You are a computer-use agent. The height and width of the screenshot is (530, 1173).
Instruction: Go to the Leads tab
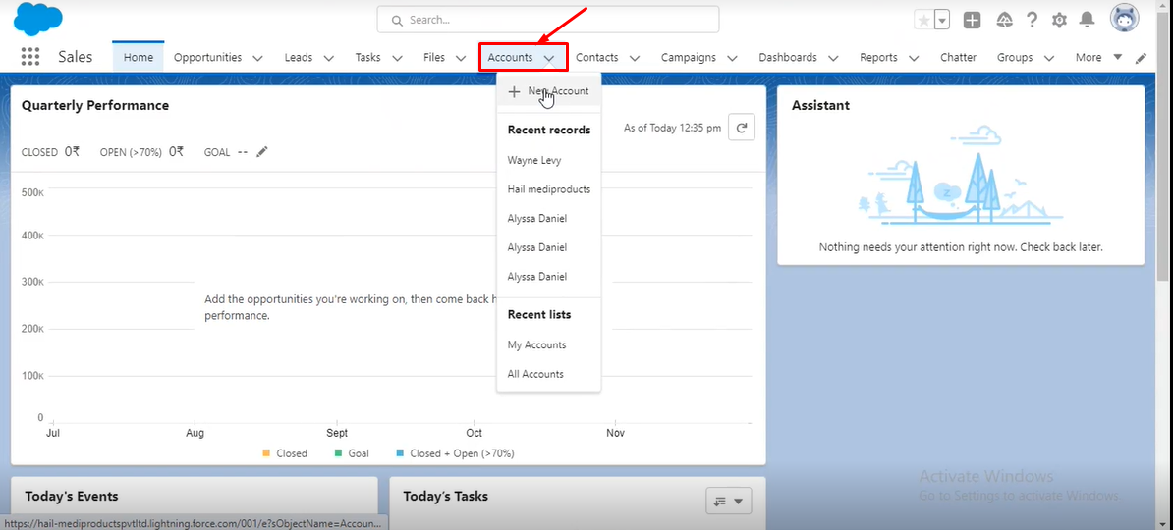pyautogui.click(x=299, y=57)
